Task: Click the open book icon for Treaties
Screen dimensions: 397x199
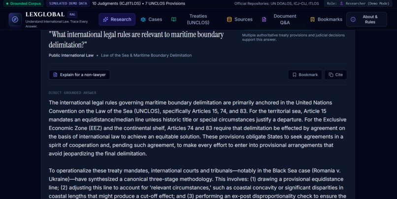Action: (174, 20)
